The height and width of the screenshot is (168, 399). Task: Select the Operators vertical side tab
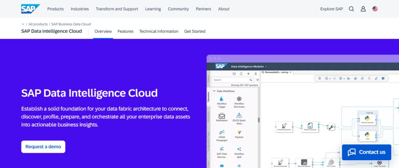(x=208, y=97)
